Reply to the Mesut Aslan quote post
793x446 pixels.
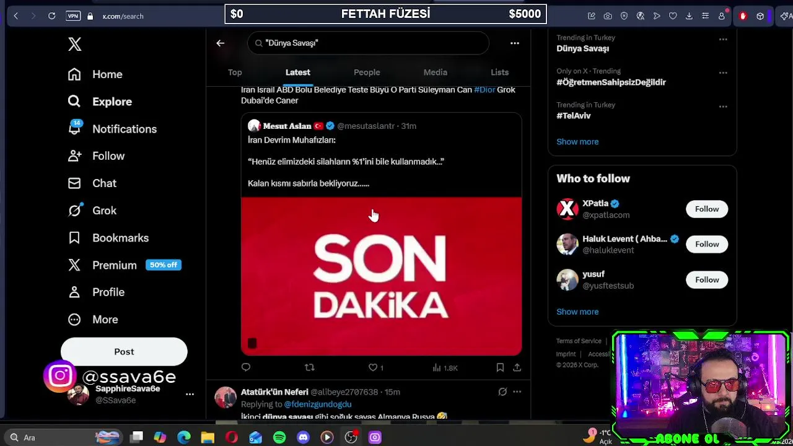tap(246, 367)
